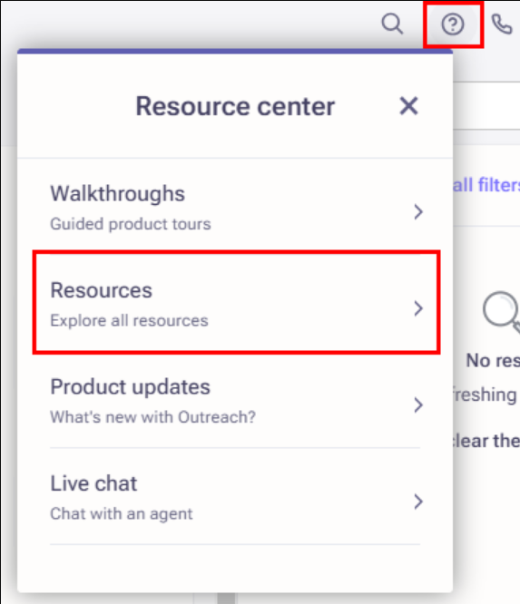This screenshot has width=520, height=604.
Task: Click 'Chat with an agent' text
Action: pos(122,514)
